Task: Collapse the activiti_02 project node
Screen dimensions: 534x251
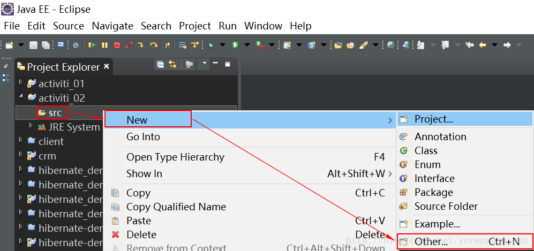Action: (21, 97)
